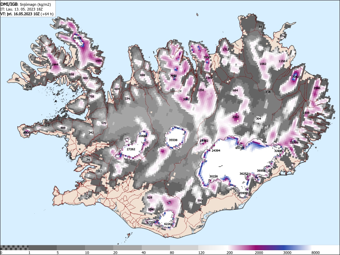Screen dimensions: 340x255
Task: Click the map value '1938'
Action: pyautogui.click(x=99, y=61)
